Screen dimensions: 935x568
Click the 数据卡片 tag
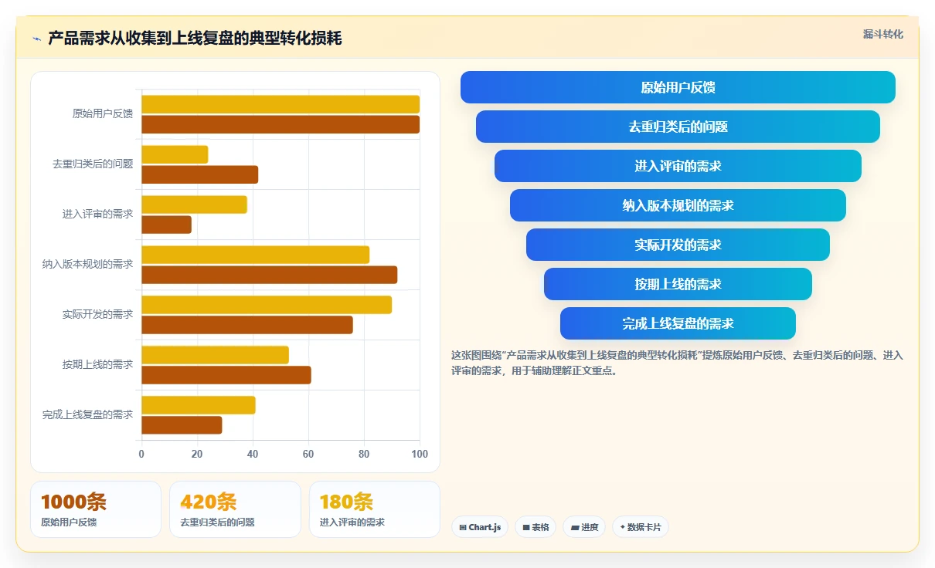click(641, 527)
